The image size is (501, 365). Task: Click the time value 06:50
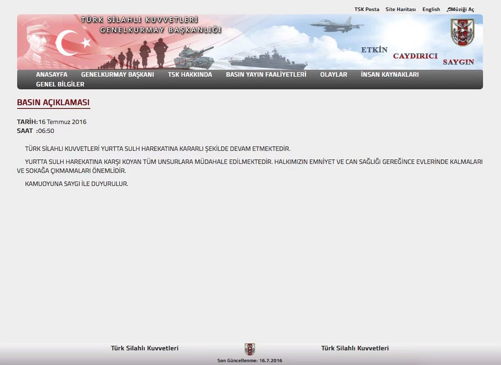click(x=46, y=131)
